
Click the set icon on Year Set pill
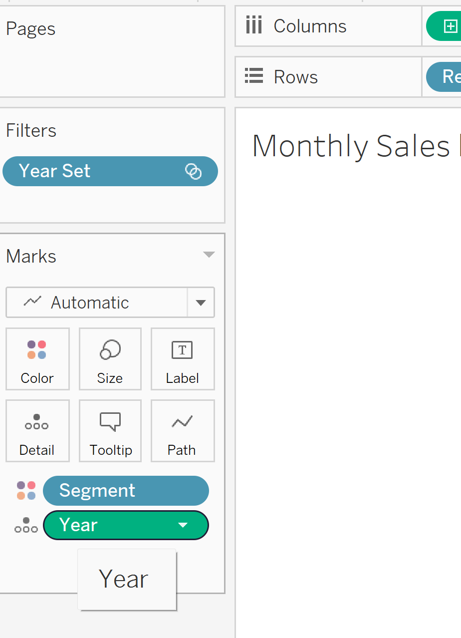(x=193, y=171)
